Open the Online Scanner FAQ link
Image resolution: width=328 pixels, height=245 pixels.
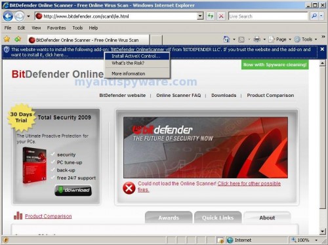[178, 96]
